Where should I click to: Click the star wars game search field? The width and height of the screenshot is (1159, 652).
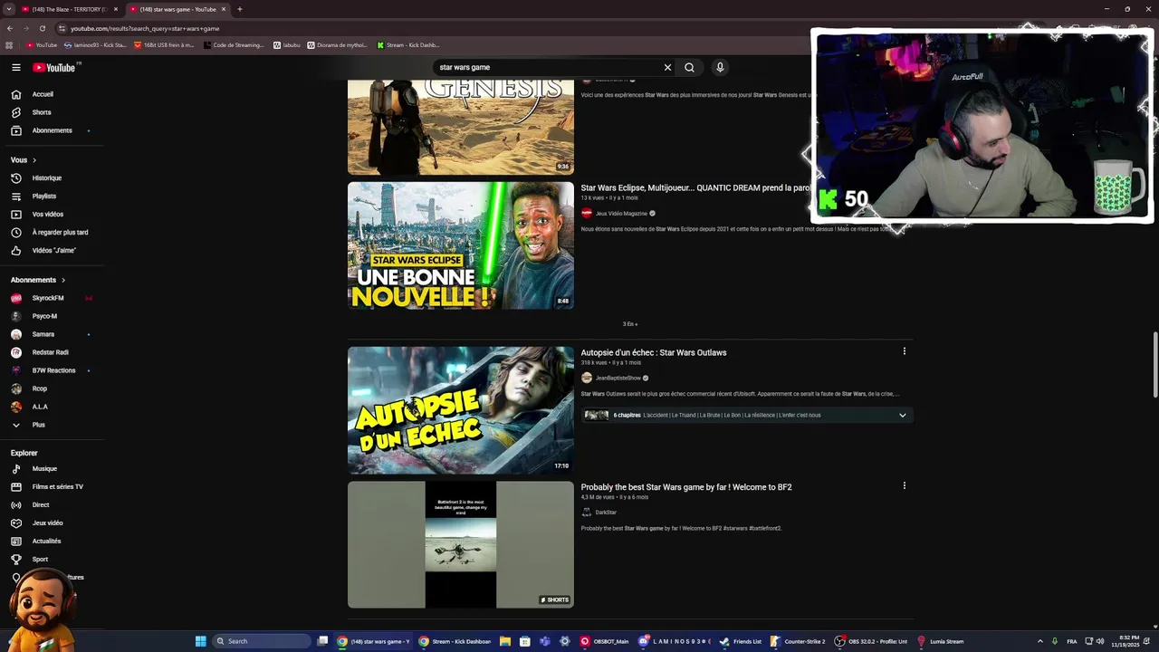tap(548, 67)
